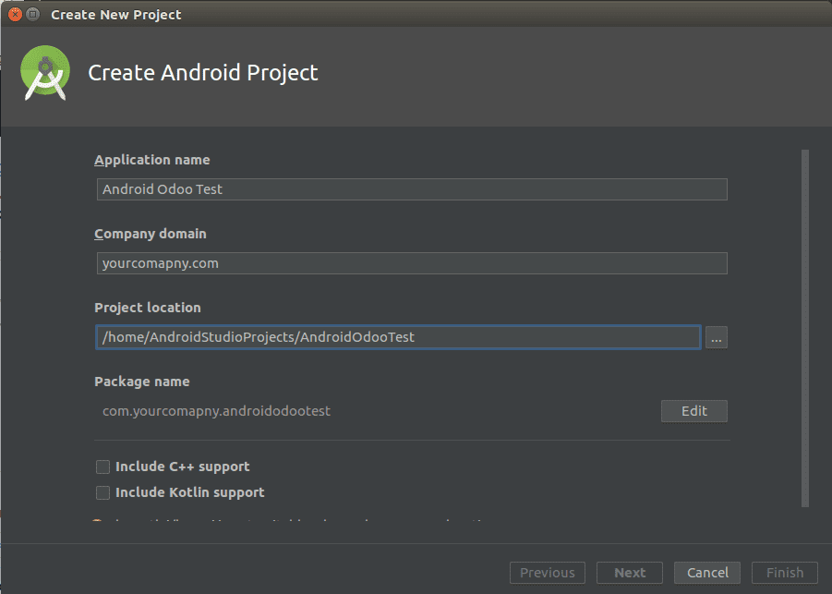This screenshot has width=832, height=594.
Task: Cancel the new project wizard
Action: pos(707,573)
